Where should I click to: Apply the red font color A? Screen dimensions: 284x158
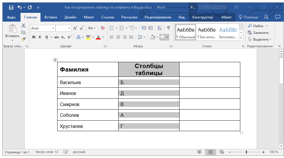click(x=98, y=37)
